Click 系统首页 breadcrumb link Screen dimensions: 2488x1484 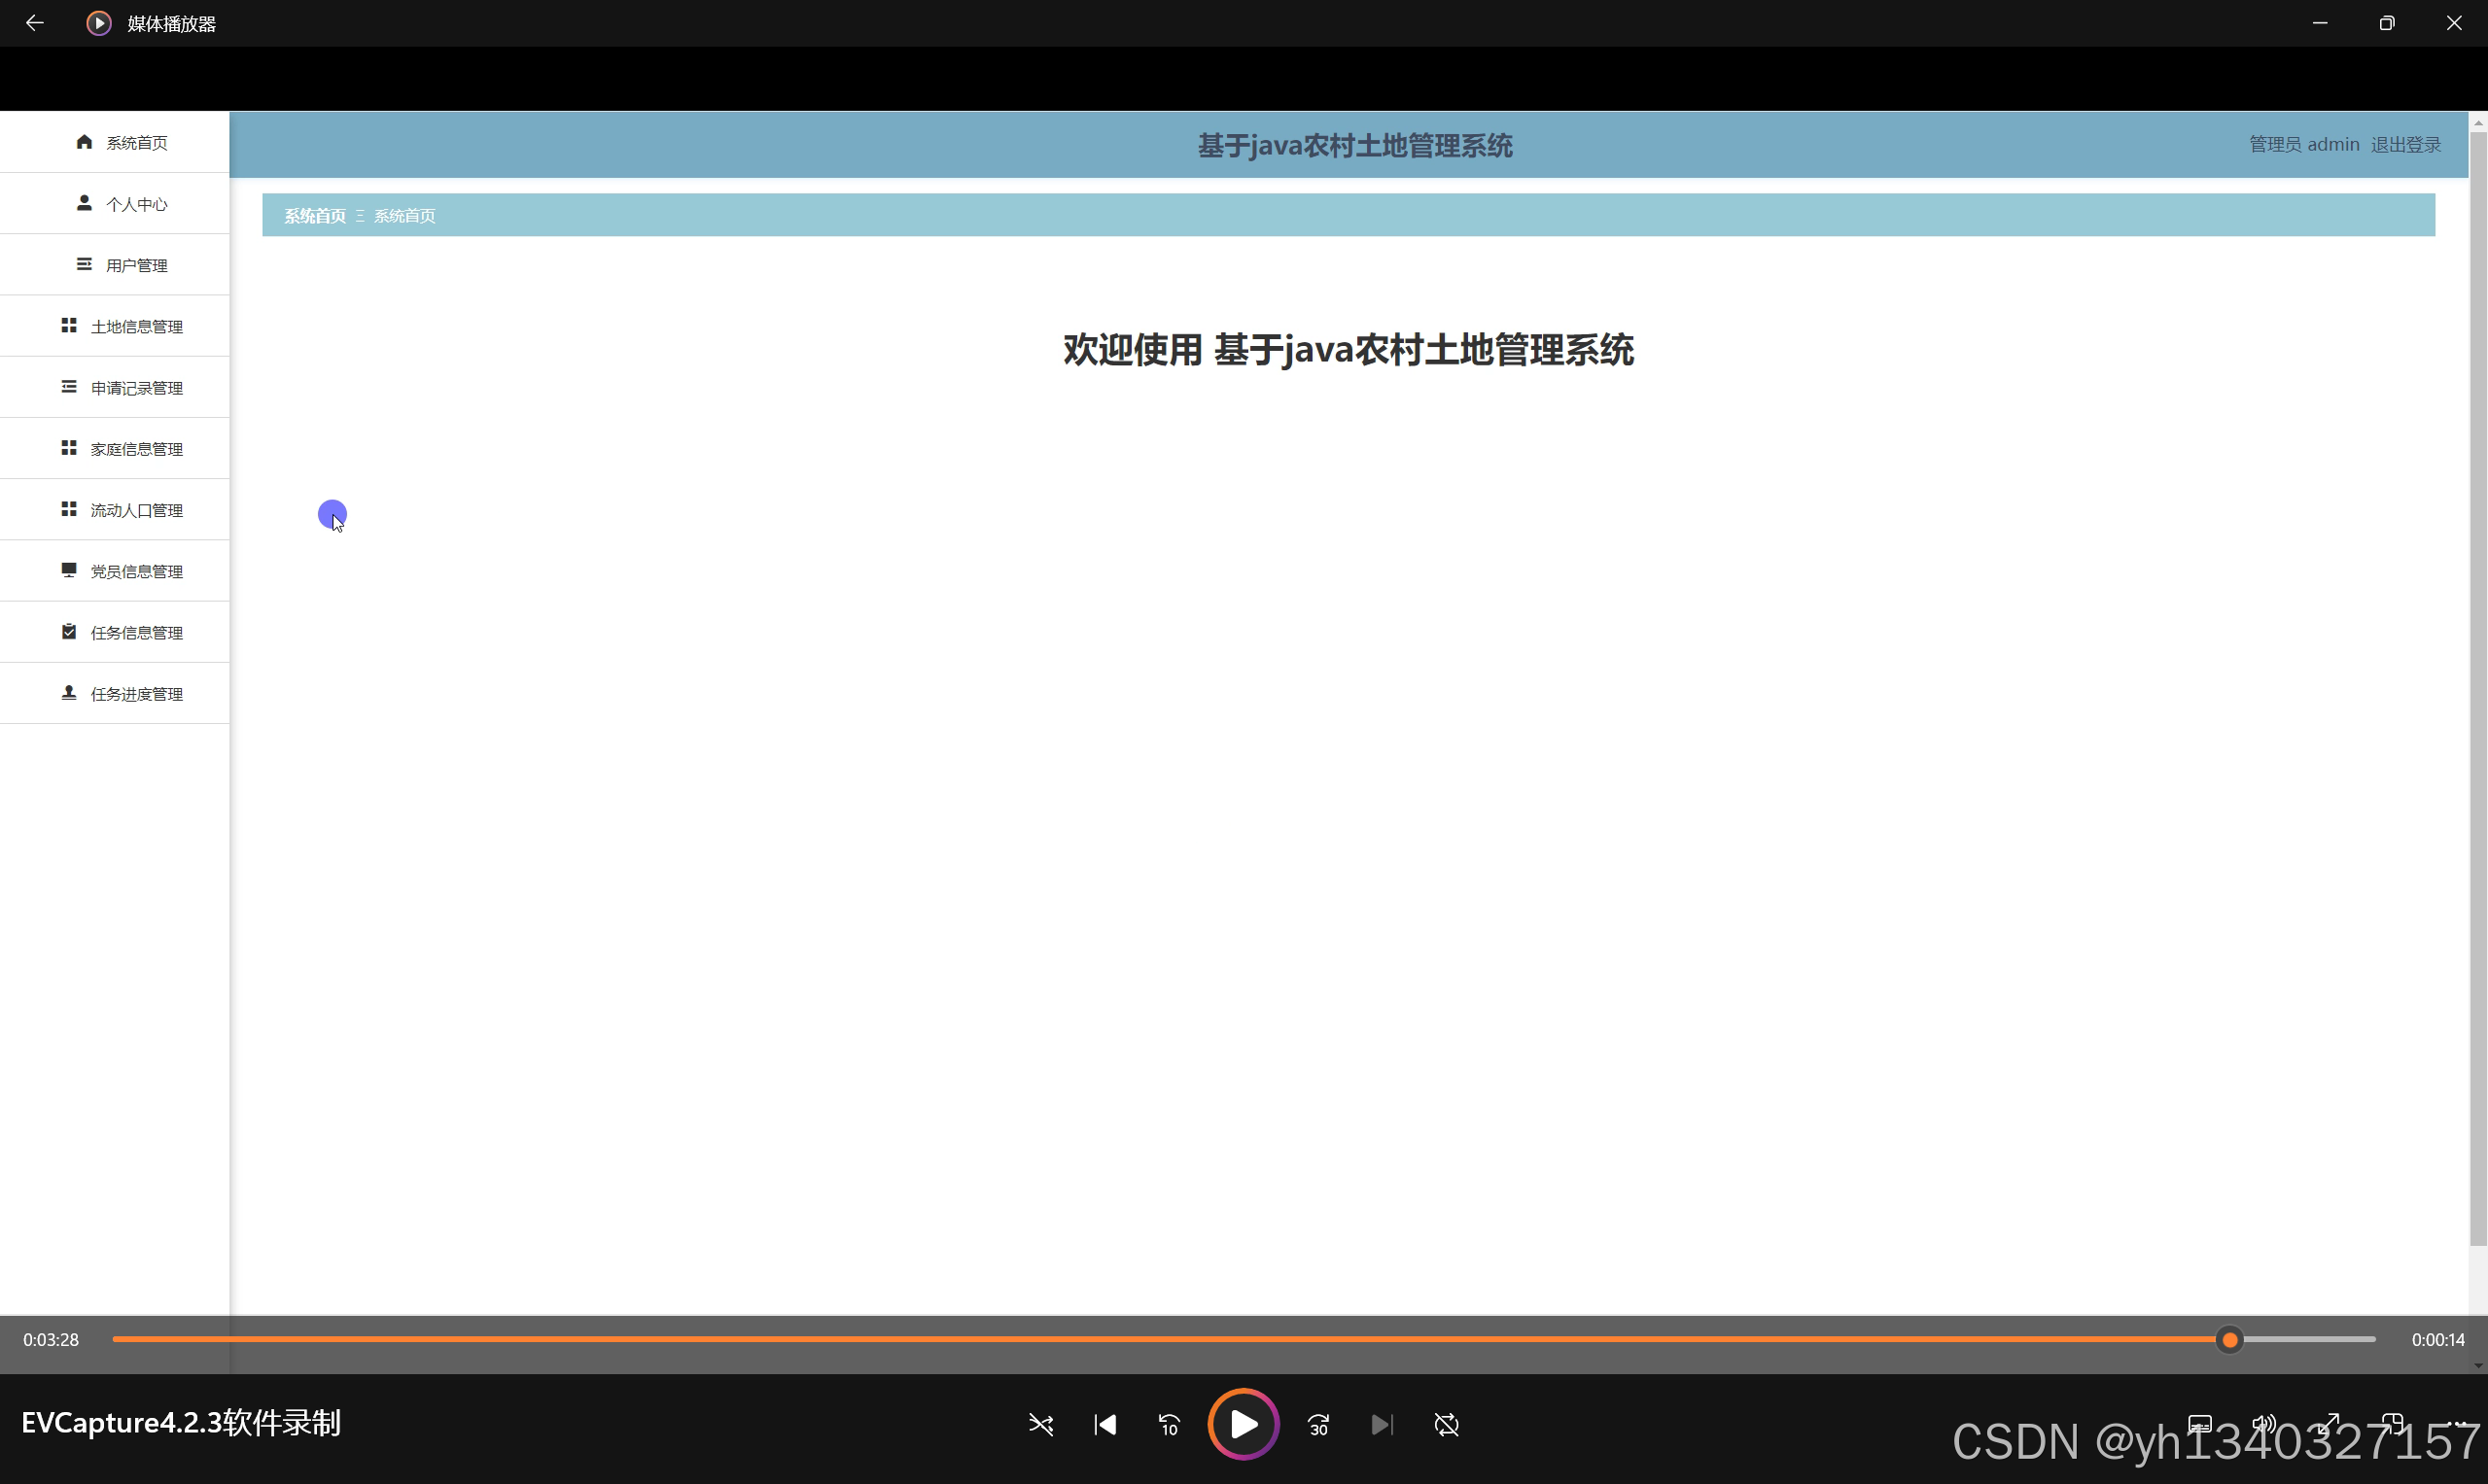click(x=314, y=216)
